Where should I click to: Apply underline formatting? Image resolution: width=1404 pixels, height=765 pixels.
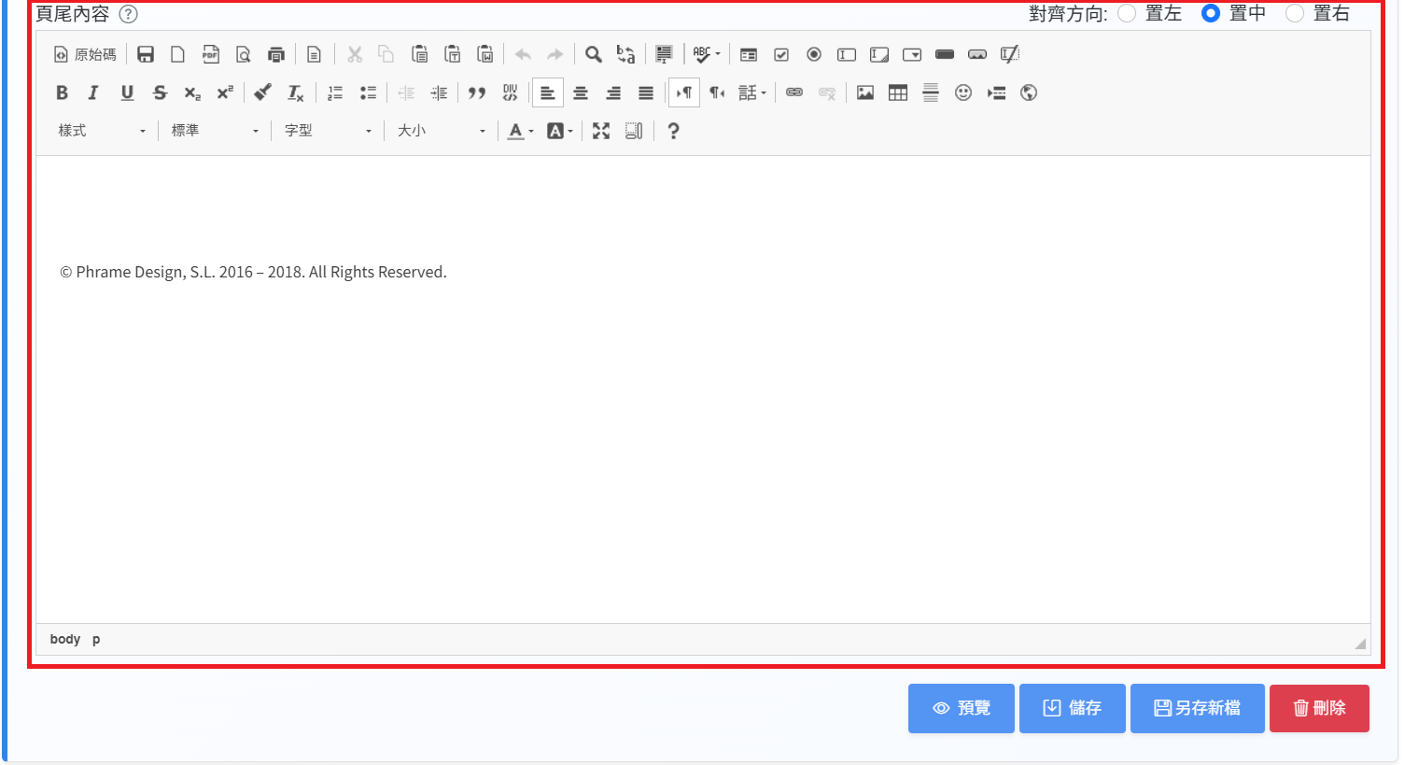[127, 92]
